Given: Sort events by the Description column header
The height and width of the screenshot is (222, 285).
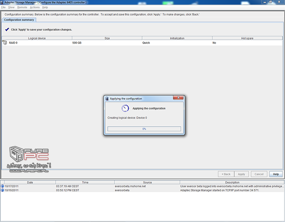Looking at the screenshot, I should click(232, 182).
